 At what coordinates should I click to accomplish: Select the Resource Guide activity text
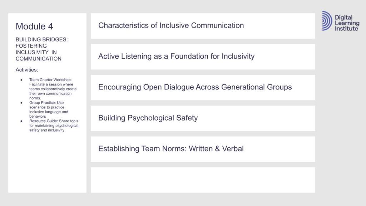point(54,126)
